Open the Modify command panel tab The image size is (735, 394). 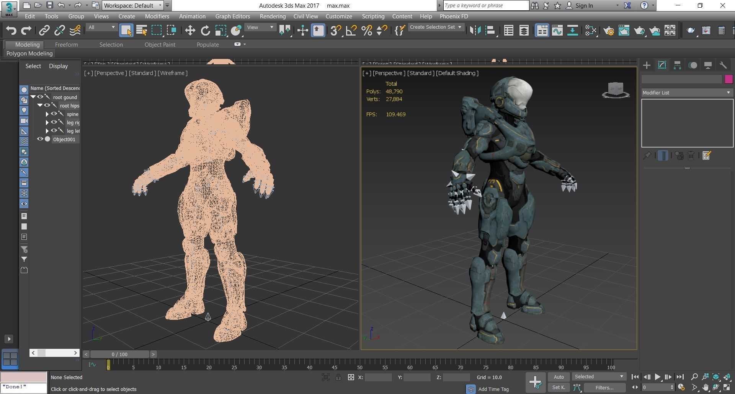coord(662,65)
